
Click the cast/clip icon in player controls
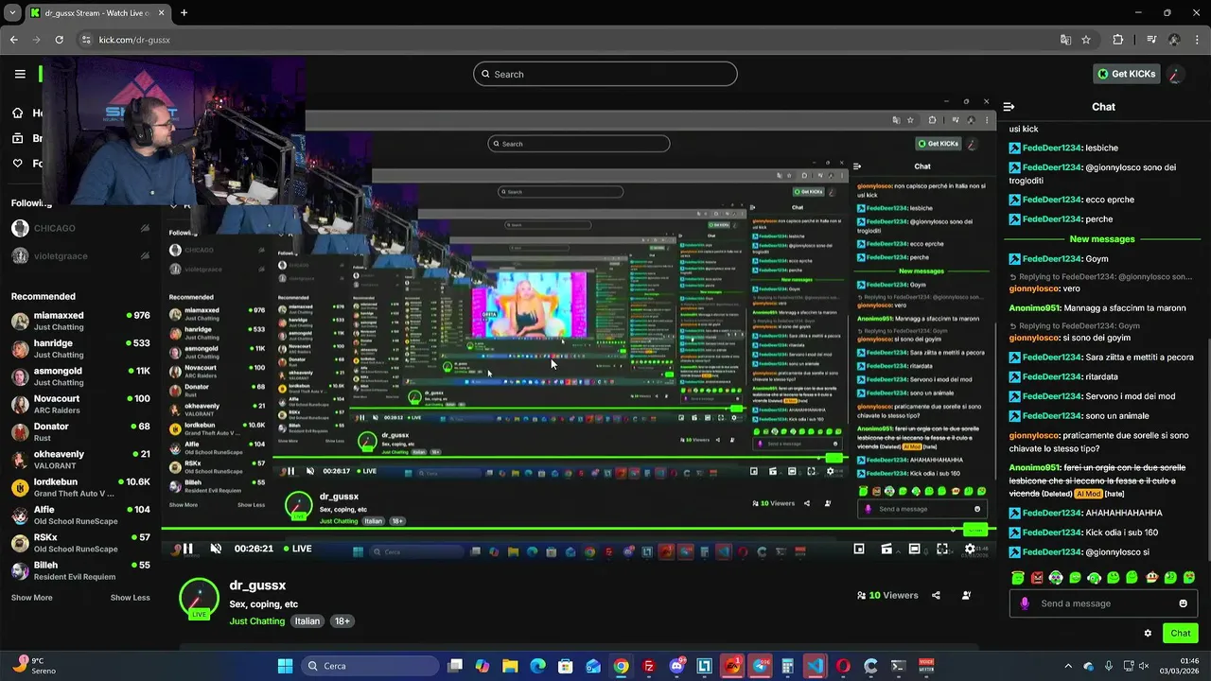pyautogui.click(x=886, y=549)
